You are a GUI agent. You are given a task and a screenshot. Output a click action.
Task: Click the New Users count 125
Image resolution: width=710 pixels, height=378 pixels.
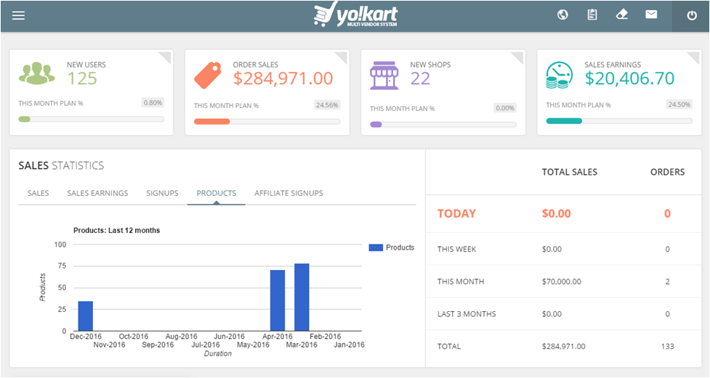[82, 78]
